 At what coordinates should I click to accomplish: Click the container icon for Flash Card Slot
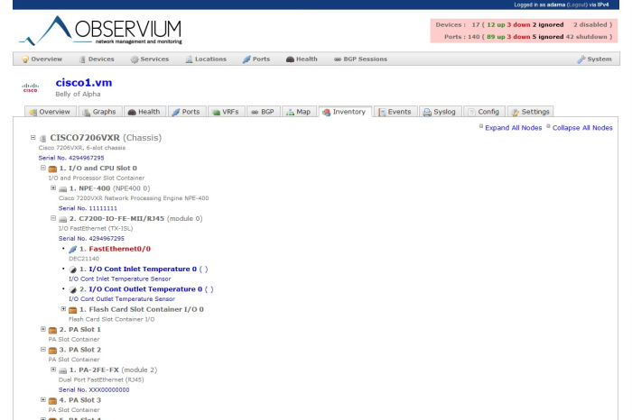point(72,310)
